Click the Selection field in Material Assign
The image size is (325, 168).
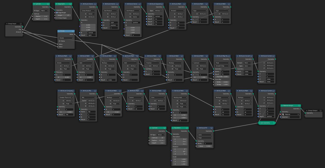(295, 117)
